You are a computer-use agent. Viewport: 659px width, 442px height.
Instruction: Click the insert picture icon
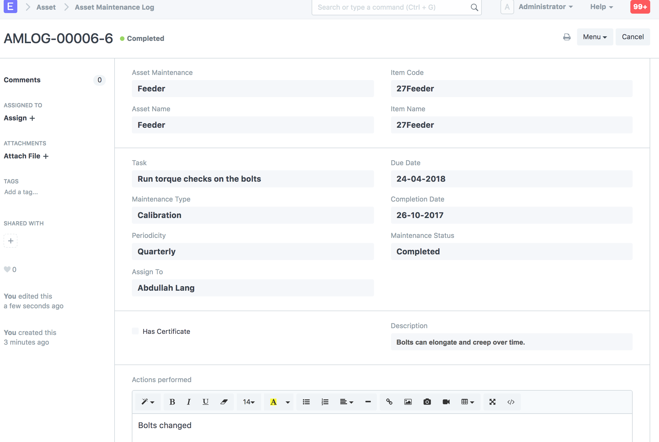408,402
